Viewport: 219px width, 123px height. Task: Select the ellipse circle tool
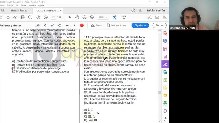60,25
